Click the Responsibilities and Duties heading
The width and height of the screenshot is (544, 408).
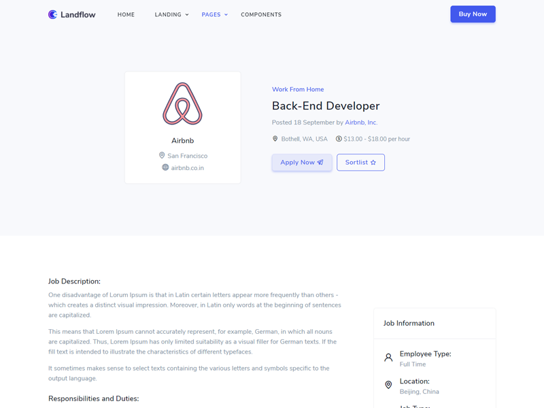[93, 398]
